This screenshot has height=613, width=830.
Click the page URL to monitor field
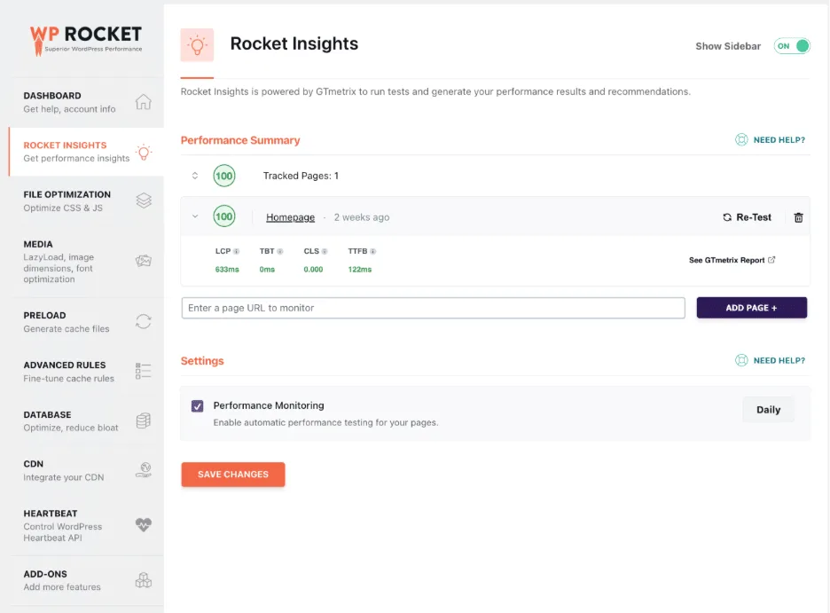pos(433,308)
